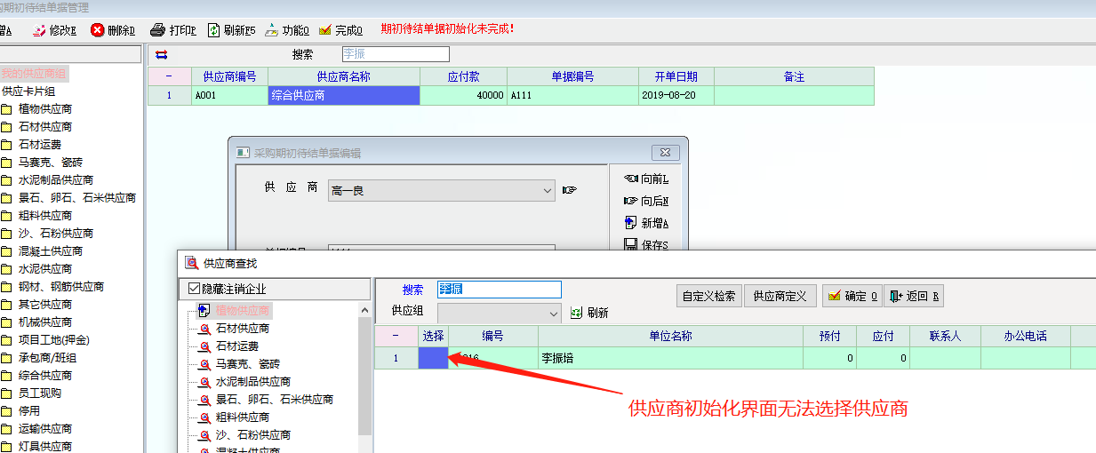Refresh list with 刷新 F5 icon
Viewport: 1096px width, 453px height.
point(214,30)
